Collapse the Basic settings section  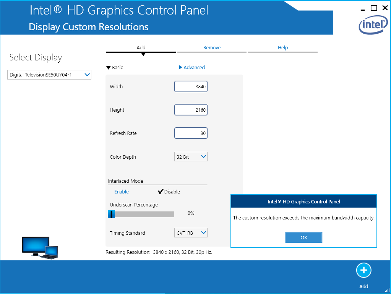(114, 68)
